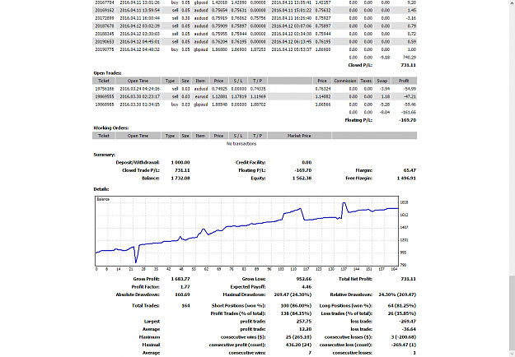Click the Working Orders heading
The image size is (515, 357).
tap(111, 128)
